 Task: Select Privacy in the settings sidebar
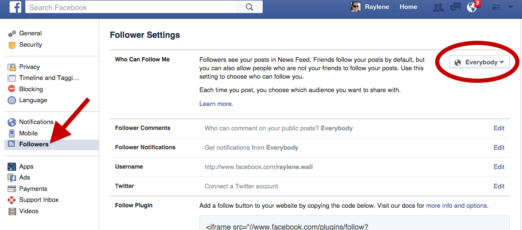(30, 67)
